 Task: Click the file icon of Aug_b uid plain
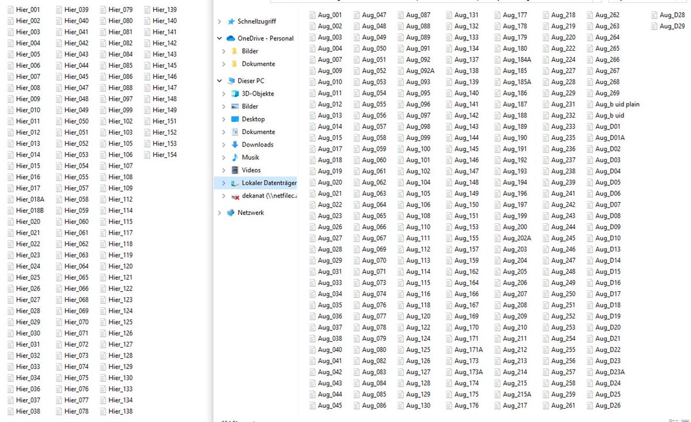point(590,104)
